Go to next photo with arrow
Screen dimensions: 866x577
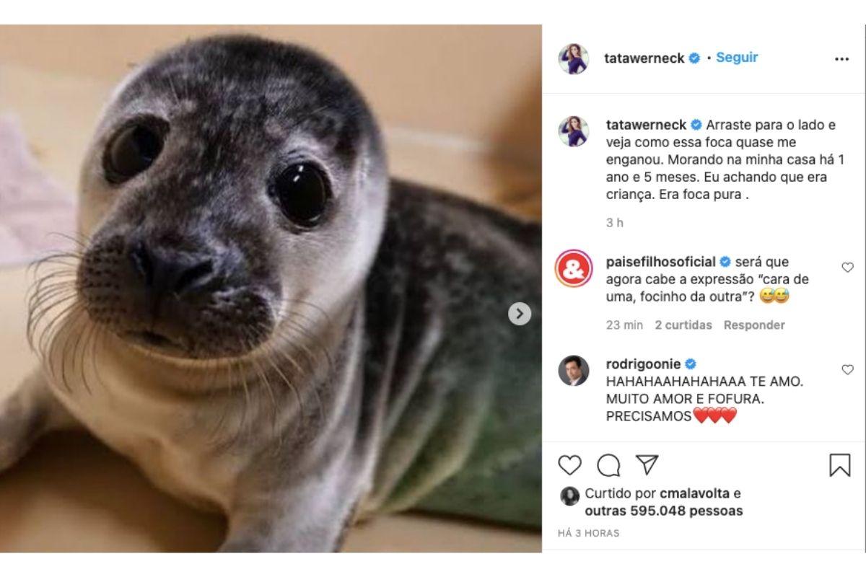click(520, 313)
